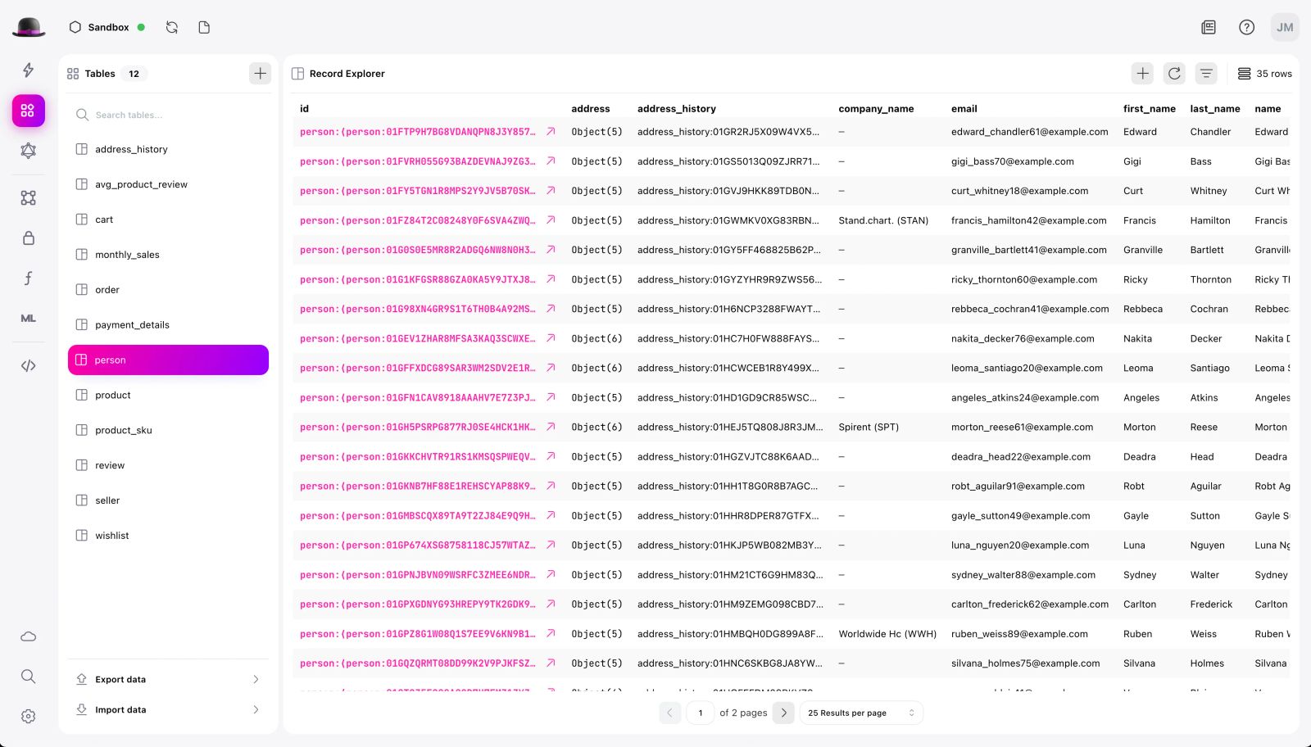Viewport: 1311px width, 747px height.
Task: Open the ML models sidebar icon
Action: pyautogui.click(x=28, y=319)
